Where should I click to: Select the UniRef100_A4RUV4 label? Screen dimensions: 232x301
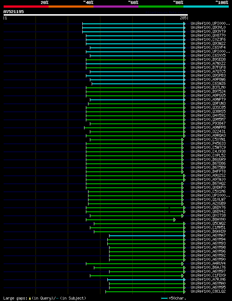tap(208, 263)
